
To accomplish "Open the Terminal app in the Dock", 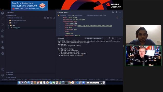I will (66, 83).
